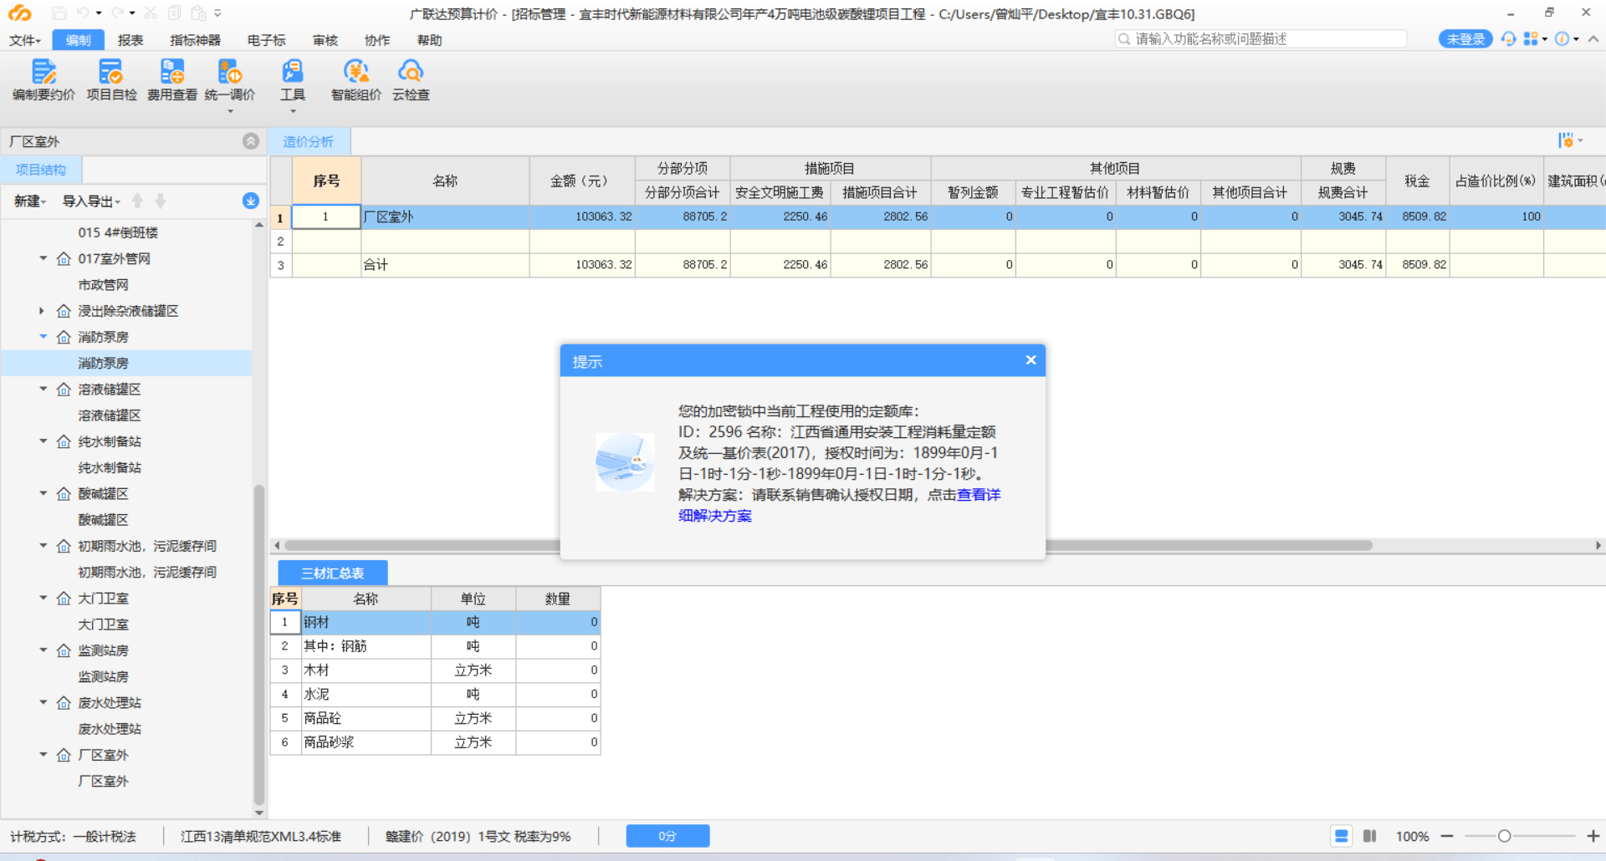Screen dimensions: 1606x861
Task: Select the 废水处理站 child tree item
Action: [110, 729]
